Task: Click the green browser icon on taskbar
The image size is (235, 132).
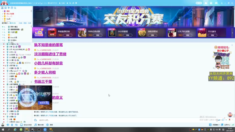Action: [21, 130]
